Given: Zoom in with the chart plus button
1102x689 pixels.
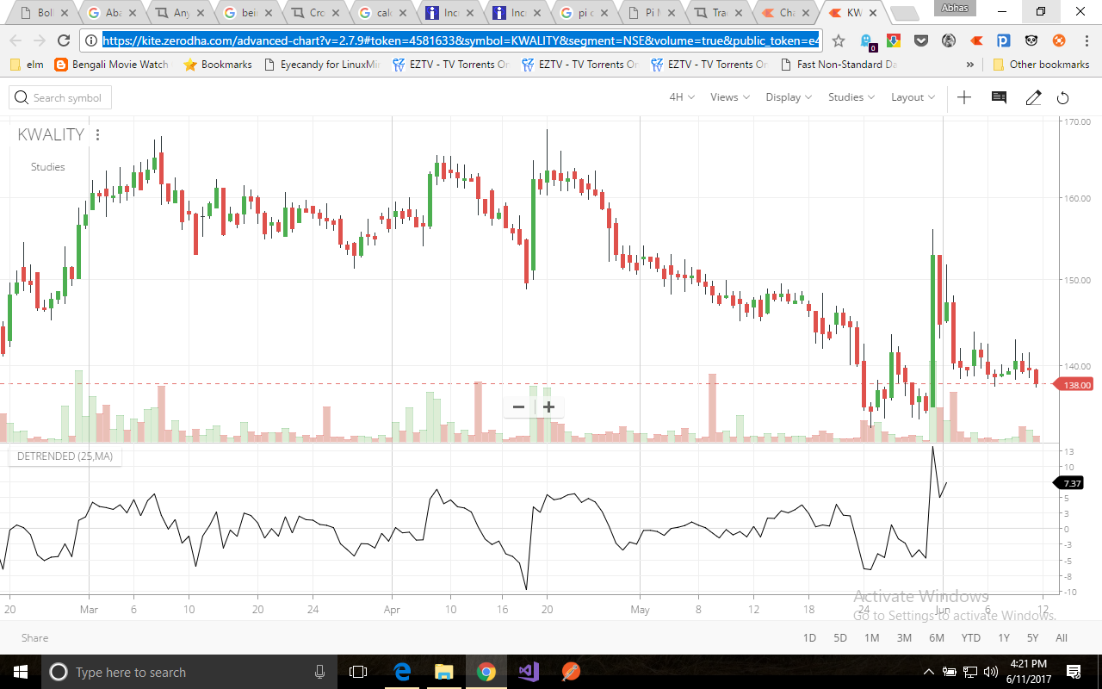Looking at the screenshot, I should click(x=548, y=407).
